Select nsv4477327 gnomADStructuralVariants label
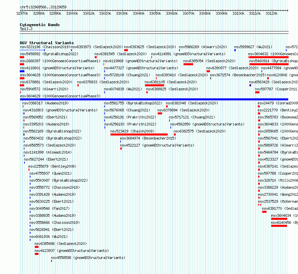298x274 pixels. [x=141, y=68]
